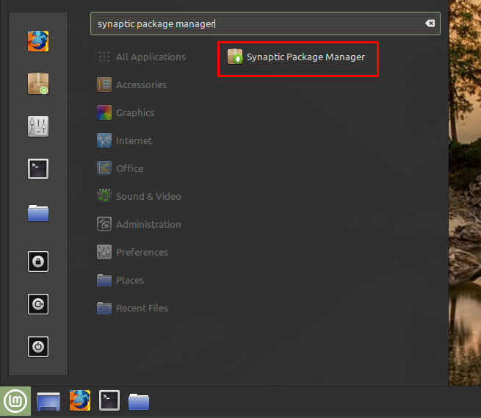Click the Quit power icon
Viewport: 481px width, 418px height.
click(38, 347)
